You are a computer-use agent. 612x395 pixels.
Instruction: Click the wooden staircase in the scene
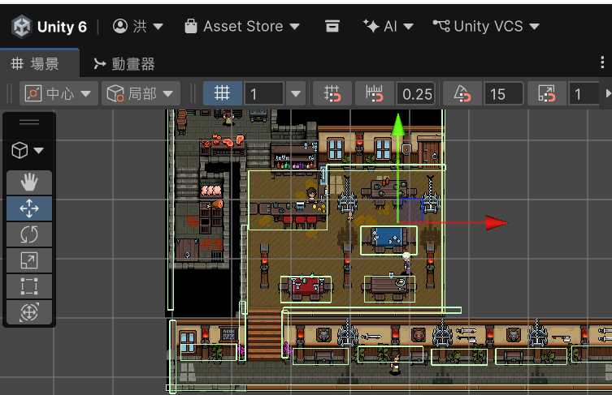264,334
